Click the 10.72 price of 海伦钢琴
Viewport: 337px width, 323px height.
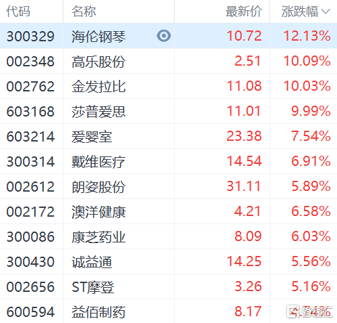[x=244, y=36]
